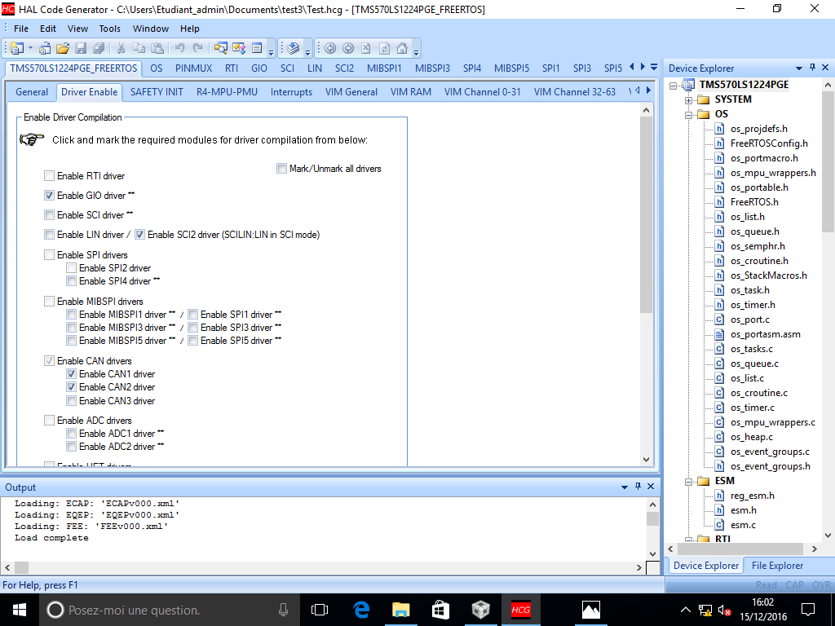
Task: Advance sub-tabs with right arrow near VIM Channel
Action: click(648, 90)
